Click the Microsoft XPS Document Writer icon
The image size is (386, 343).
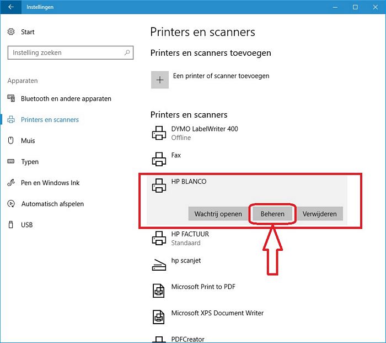click(x=159, y=317)
